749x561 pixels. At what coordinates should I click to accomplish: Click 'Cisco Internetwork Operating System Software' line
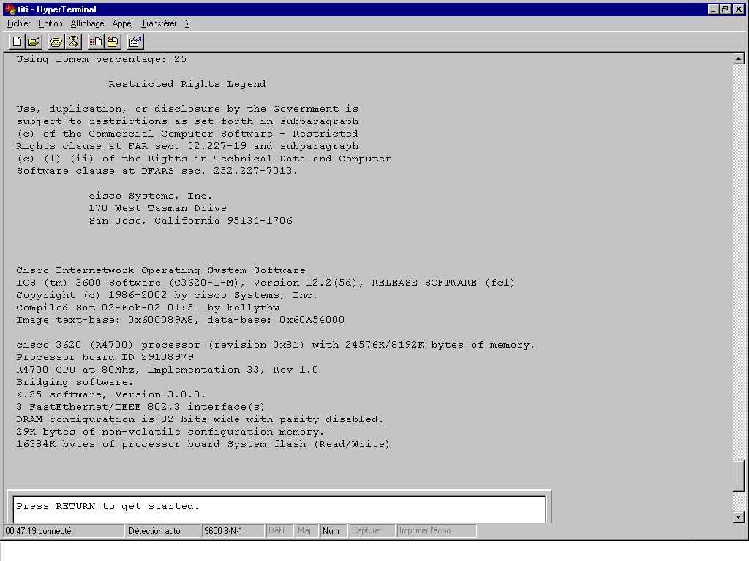tap(161, 270)
